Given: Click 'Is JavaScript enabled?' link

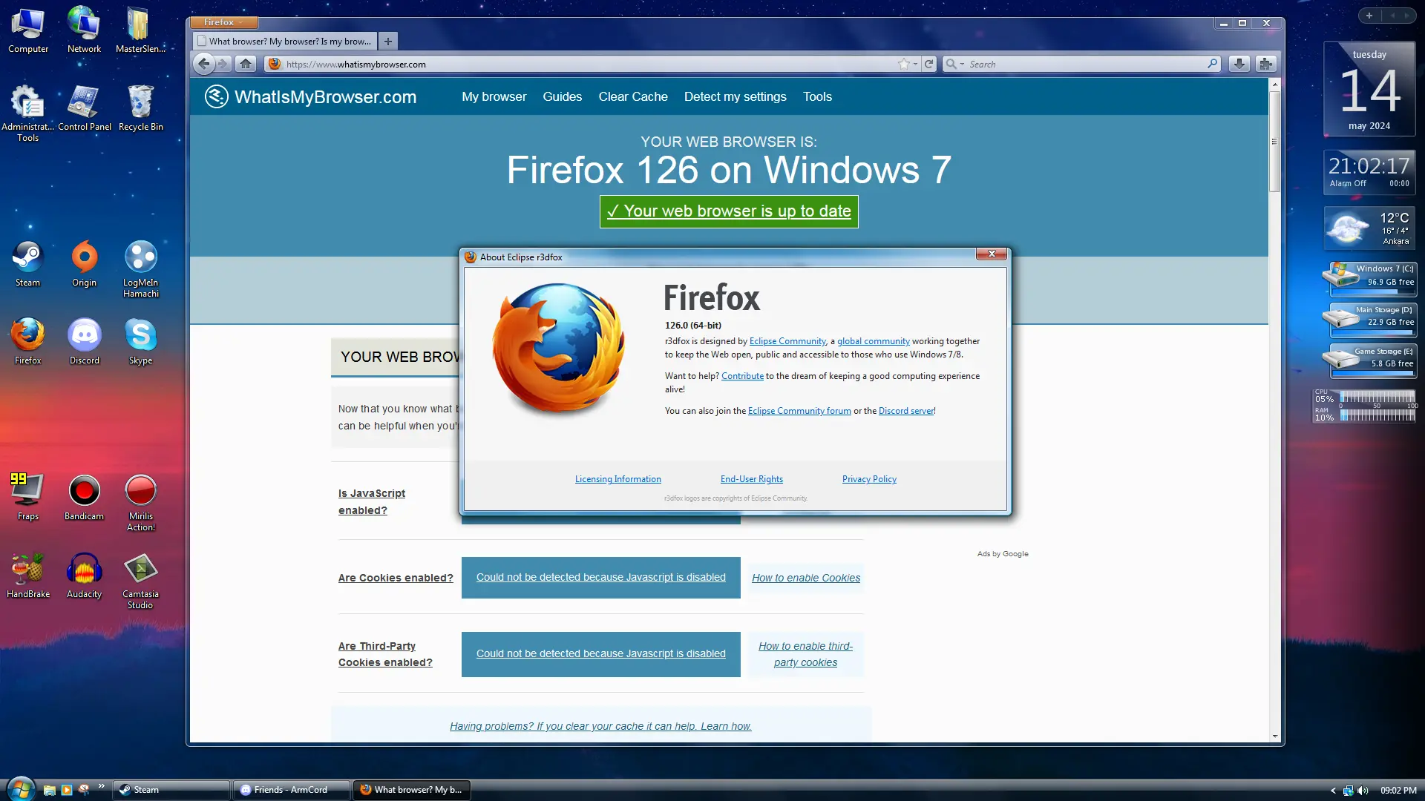Looking at the screenshot, I should click(372, 501).
